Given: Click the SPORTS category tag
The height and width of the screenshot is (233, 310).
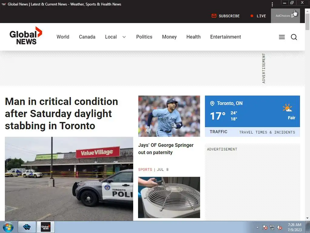Looking at the screenshot, I should 145,170.
